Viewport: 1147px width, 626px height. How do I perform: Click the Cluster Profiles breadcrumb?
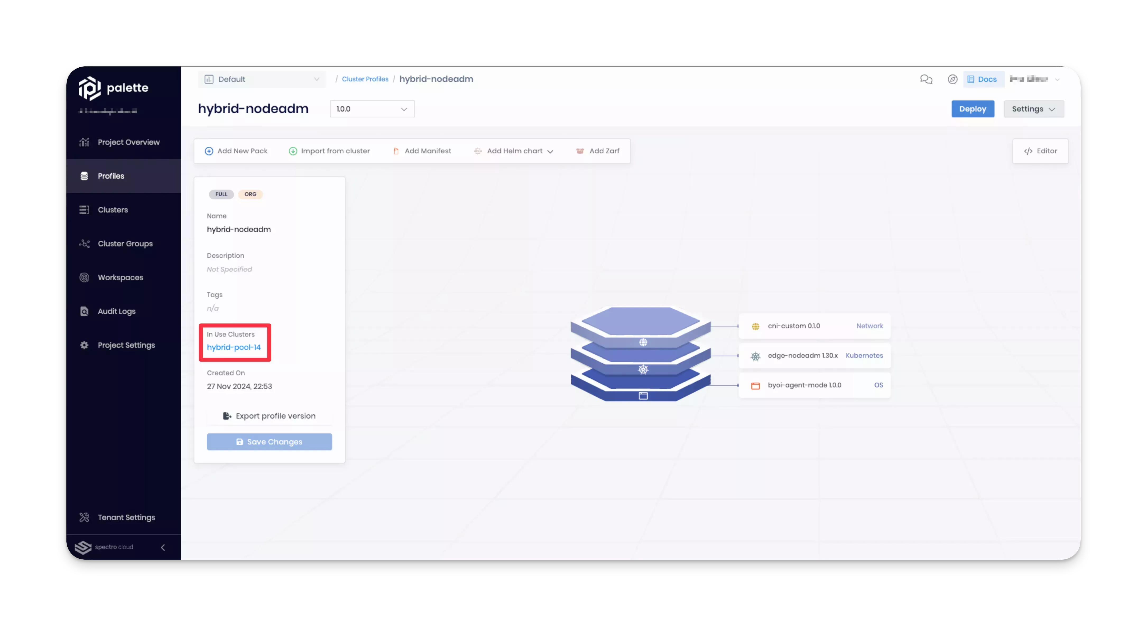pyautogui.click(x=365, y=79)
